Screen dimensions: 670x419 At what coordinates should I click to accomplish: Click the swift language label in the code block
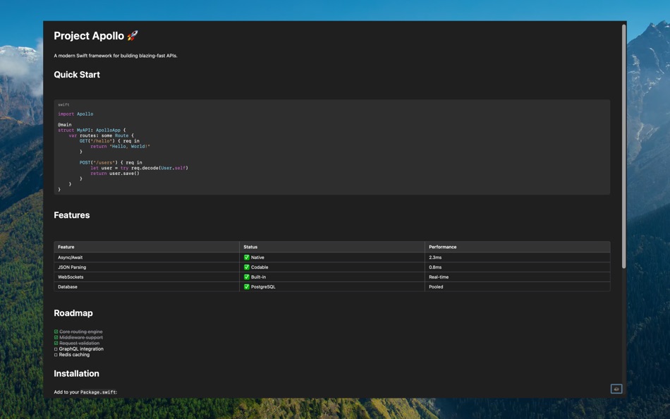tap(63, 104)
